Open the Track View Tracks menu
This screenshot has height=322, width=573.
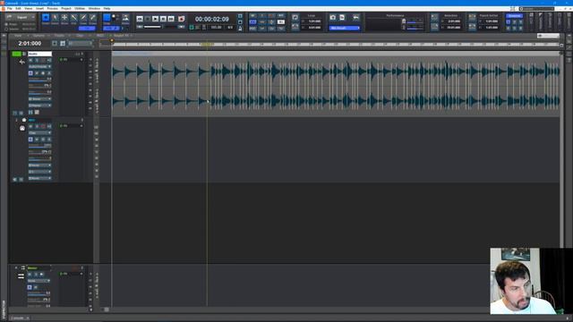click(x=59, y=36)
